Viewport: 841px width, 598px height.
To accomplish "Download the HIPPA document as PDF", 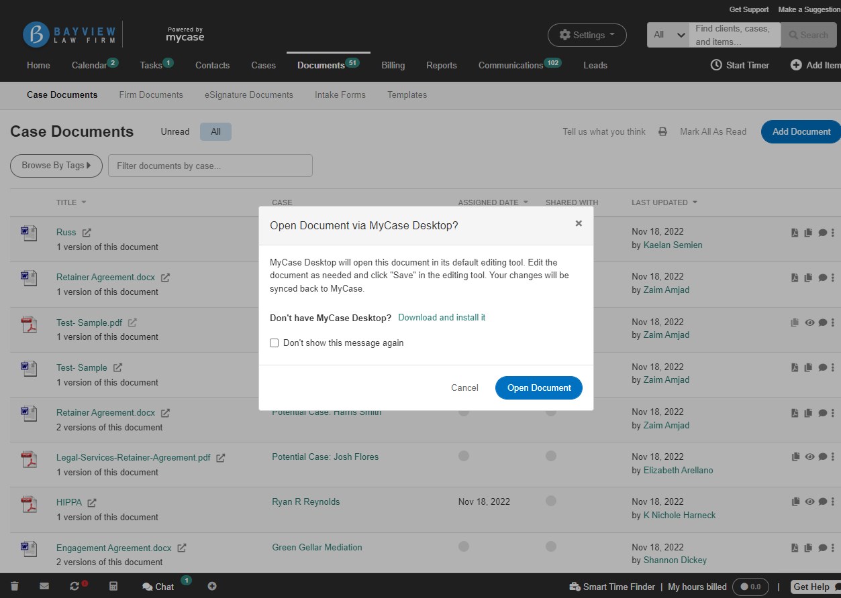I will (x=796, y=501).
